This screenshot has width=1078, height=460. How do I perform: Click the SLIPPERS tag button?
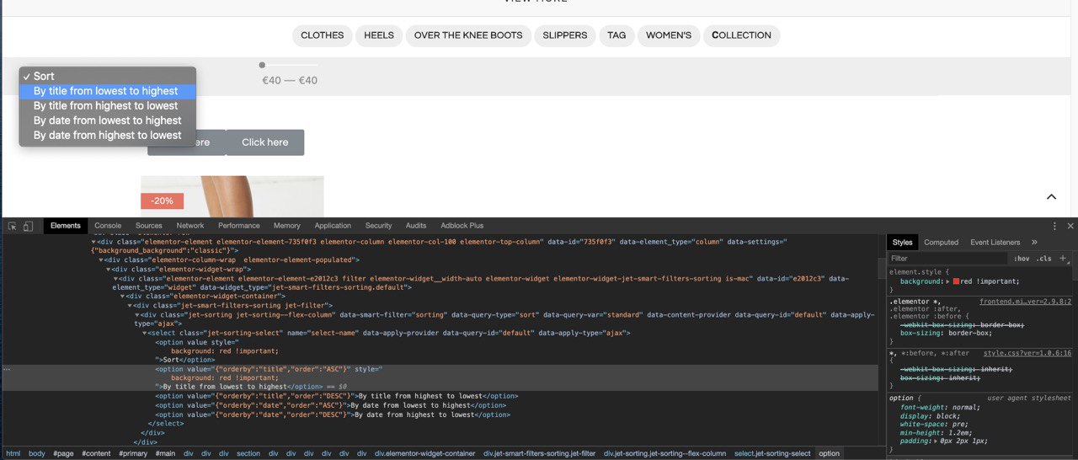coord(565,35)
